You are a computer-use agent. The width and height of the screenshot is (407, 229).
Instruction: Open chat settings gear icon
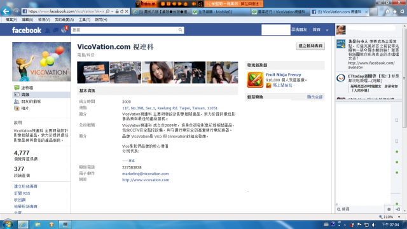389,209
